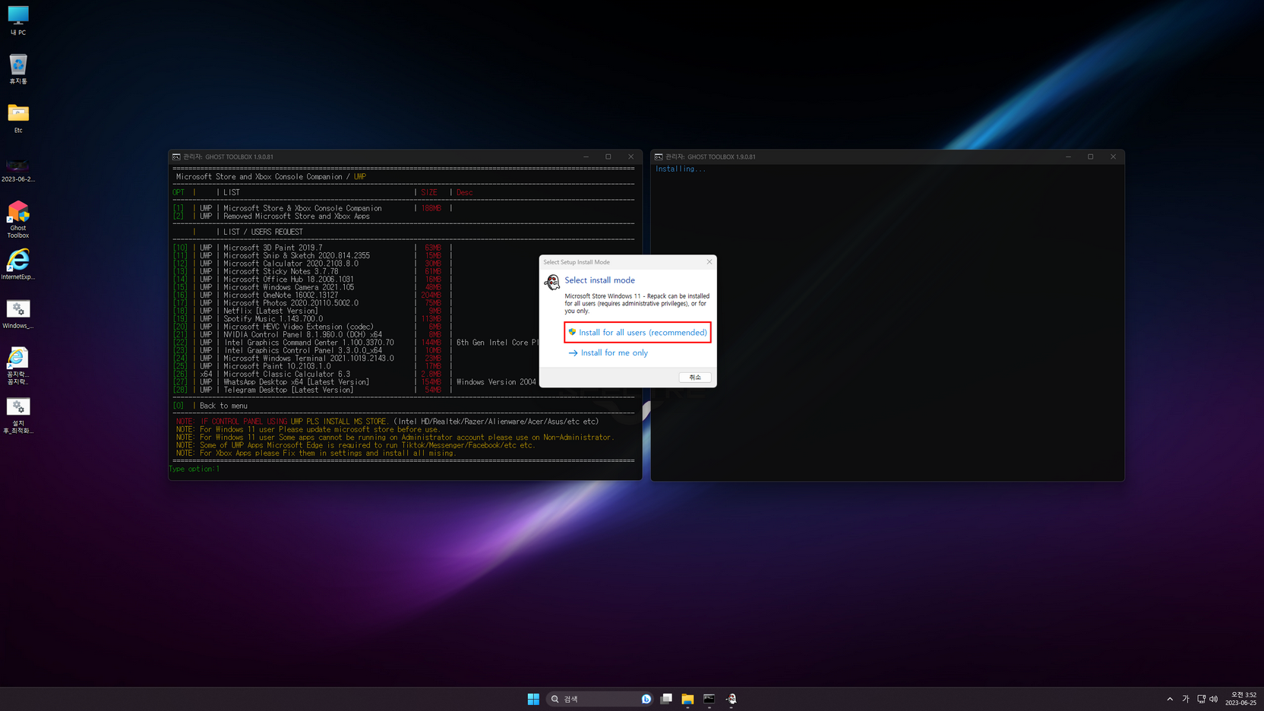
Task: Maximize the left Ghost Toolbox window
Action: [608, 157]
